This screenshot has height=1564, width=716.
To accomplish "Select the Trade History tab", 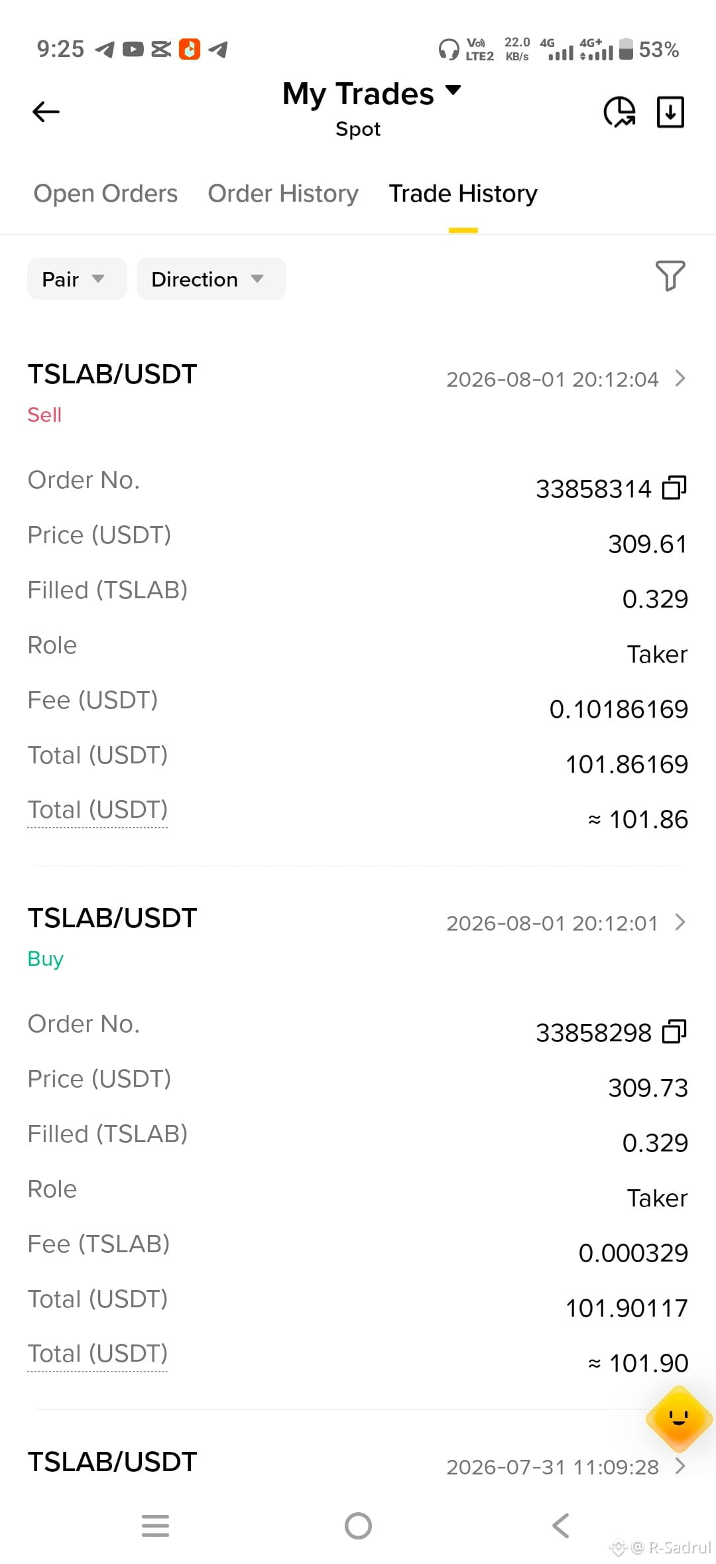I will click(463, 194).
